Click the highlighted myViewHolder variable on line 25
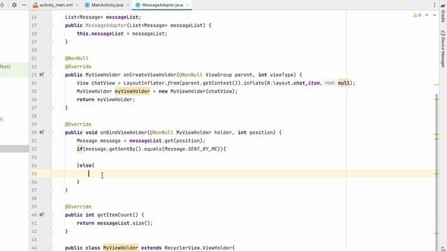Viewport: 447px width, 251px height. point(132,91)
